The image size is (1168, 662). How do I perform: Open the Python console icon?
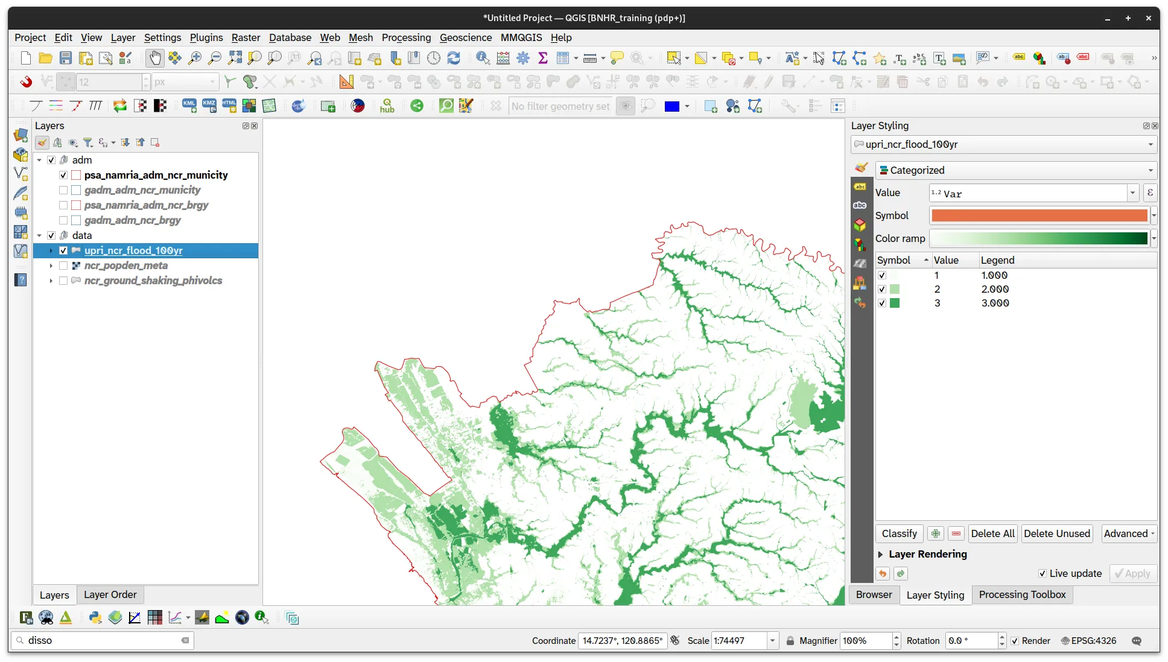[95, 617]
